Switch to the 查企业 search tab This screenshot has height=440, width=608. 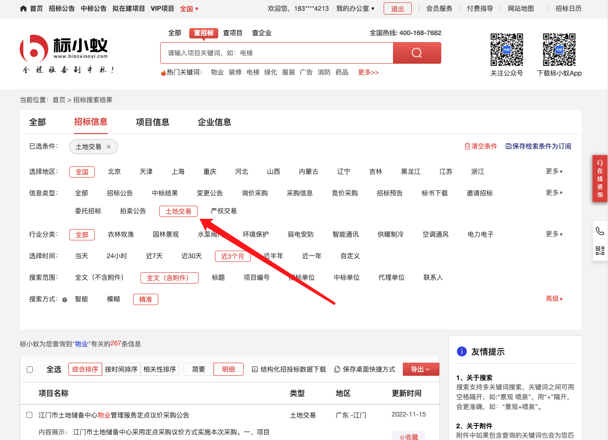tap(261, 33)
